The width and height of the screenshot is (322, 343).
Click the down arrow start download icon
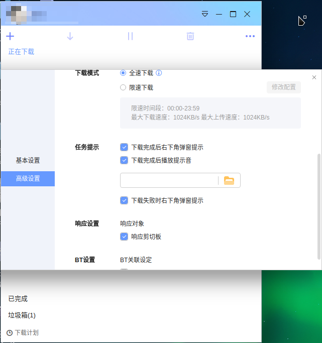[70, 36]
